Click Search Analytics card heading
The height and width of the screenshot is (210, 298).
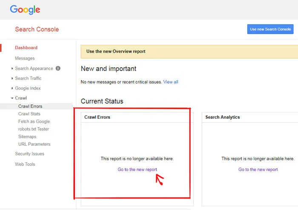click(223, 117)
